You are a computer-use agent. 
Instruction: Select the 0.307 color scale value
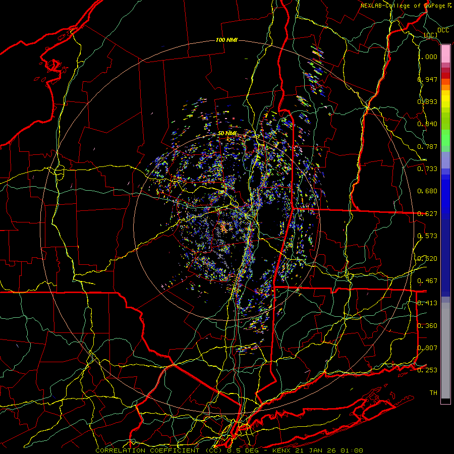(428, 348)
